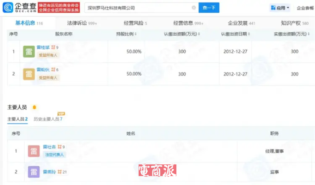
Task: Click the notification bell beside 主要人员
Action: click(x=34, y=107)
